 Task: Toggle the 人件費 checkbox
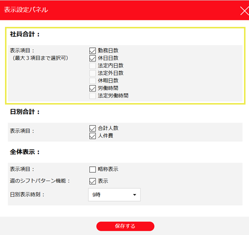(x=92, y=136)
